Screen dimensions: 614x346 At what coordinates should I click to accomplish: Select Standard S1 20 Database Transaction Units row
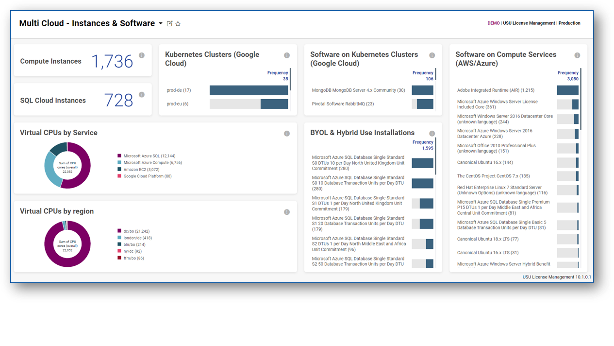pyautogui.click(x=372, y=224)
